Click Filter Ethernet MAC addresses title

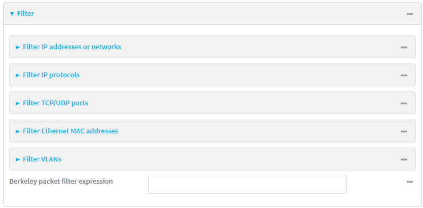[x=71, y=131]
